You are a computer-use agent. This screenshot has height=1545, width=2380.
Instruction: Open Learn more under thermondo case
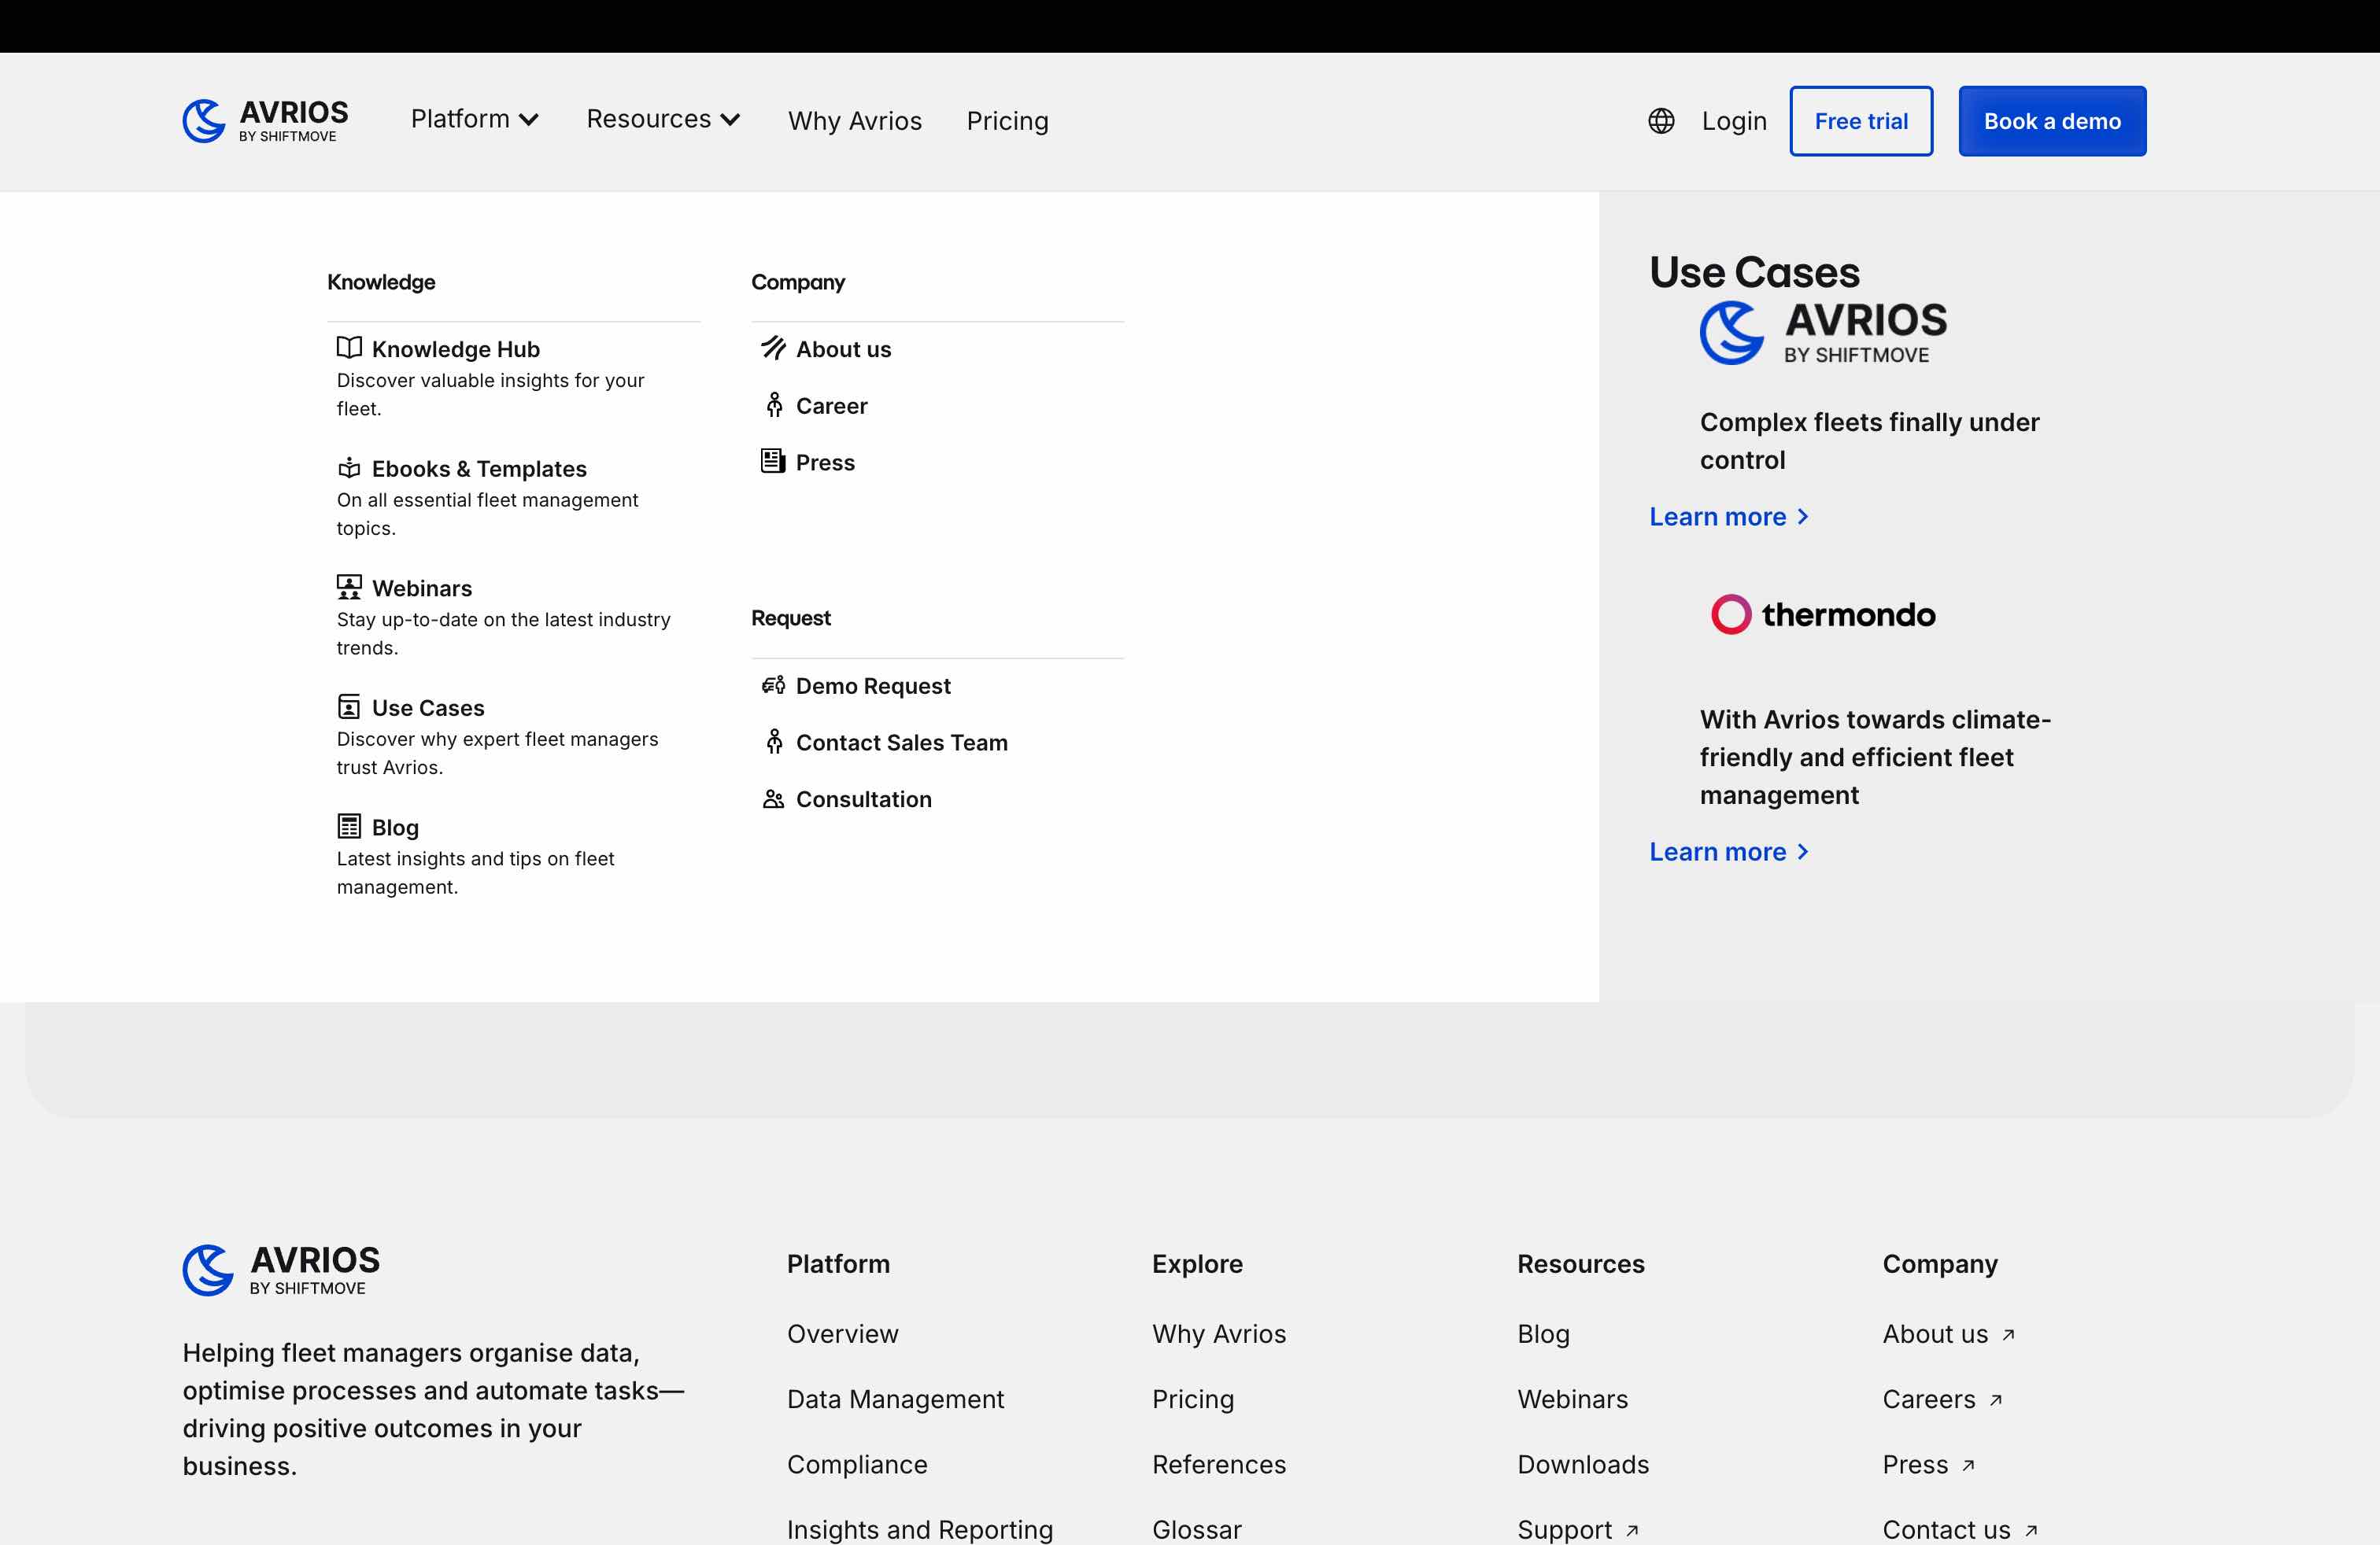[x=1728, y=851]
